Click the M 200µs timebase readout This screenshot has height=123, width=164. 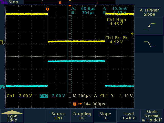pos(82,96)
